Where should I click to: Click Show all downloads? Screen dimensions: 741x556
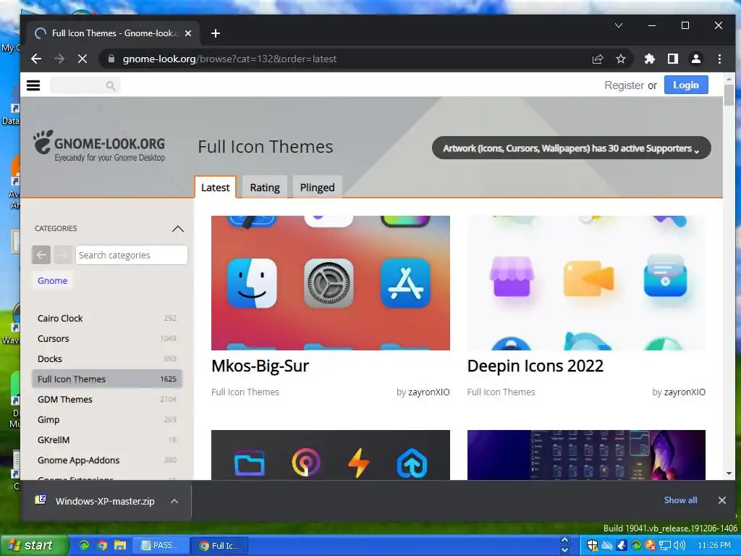680,500
